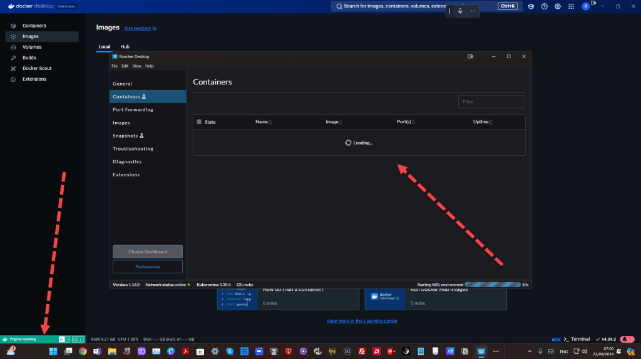641x359 pixels.
Task: Select Snapshots in Rancher Desktop sidebar
Action: pos(148,136)
